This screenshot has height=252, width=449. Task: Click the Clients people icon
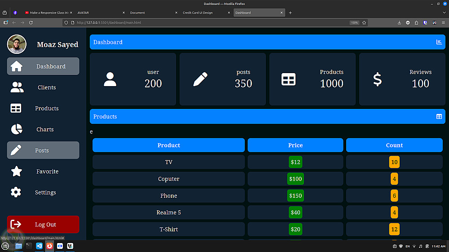coord(17,87)
